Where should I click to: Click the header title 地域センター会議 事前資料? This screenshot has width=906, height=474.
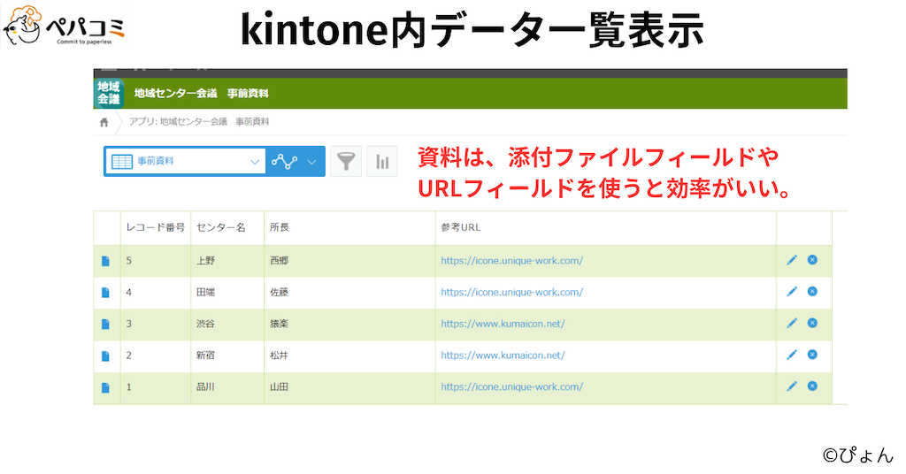[x=201, y=93]
